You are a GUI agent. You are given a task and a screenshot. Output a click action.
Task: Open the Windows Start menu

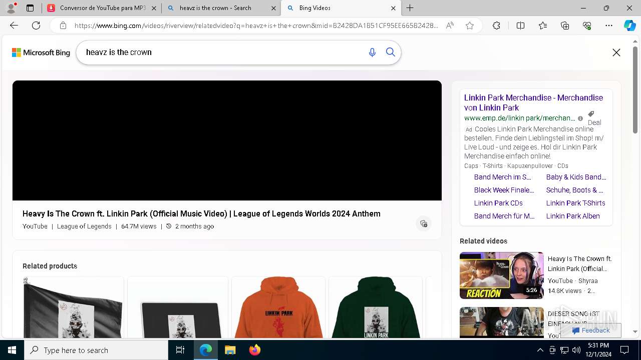click(12, 350)
